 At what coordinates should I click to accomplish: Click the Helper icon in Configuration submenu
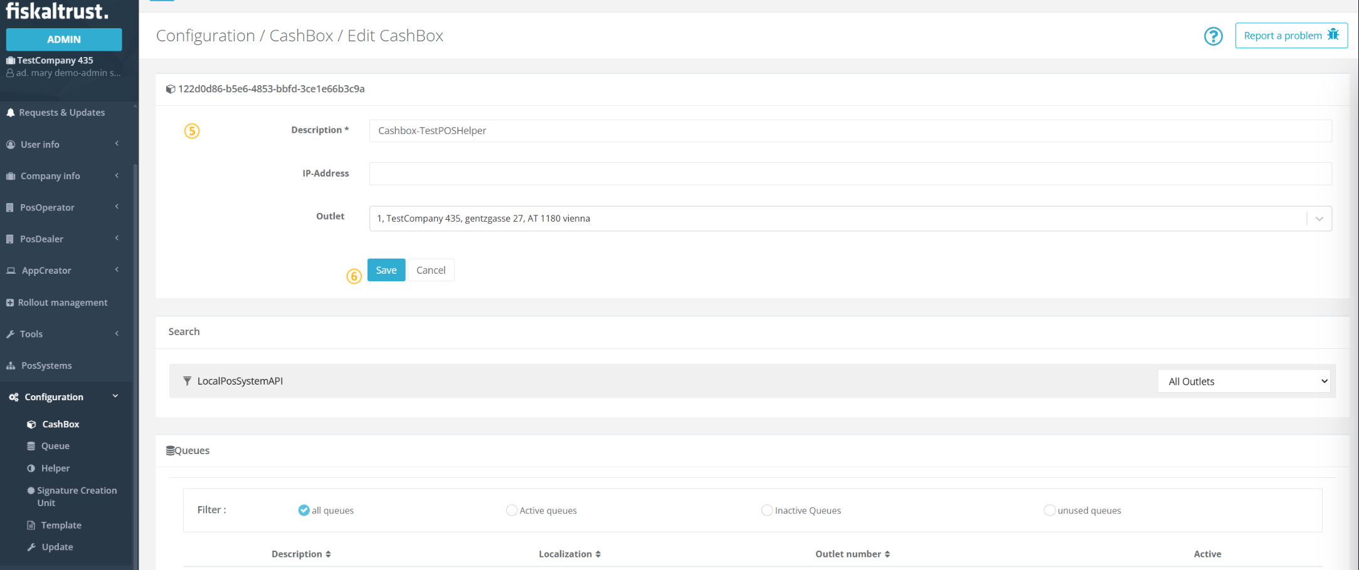pyautogui.click(x=31, y=469)
